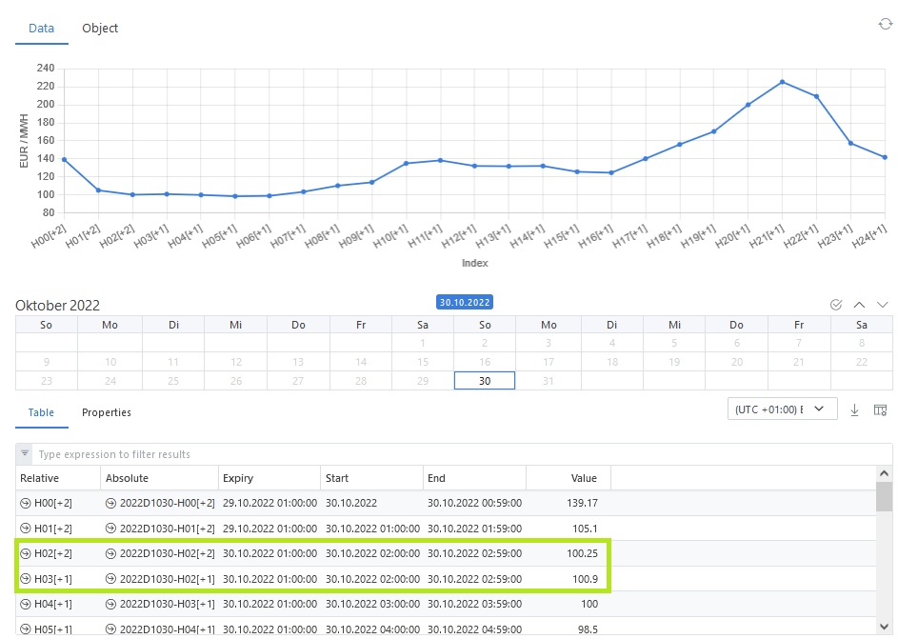Select day 31 in the calendar
Image resolution: width=898 pixels, height=639 pixels.
click(x=547, y=380)
